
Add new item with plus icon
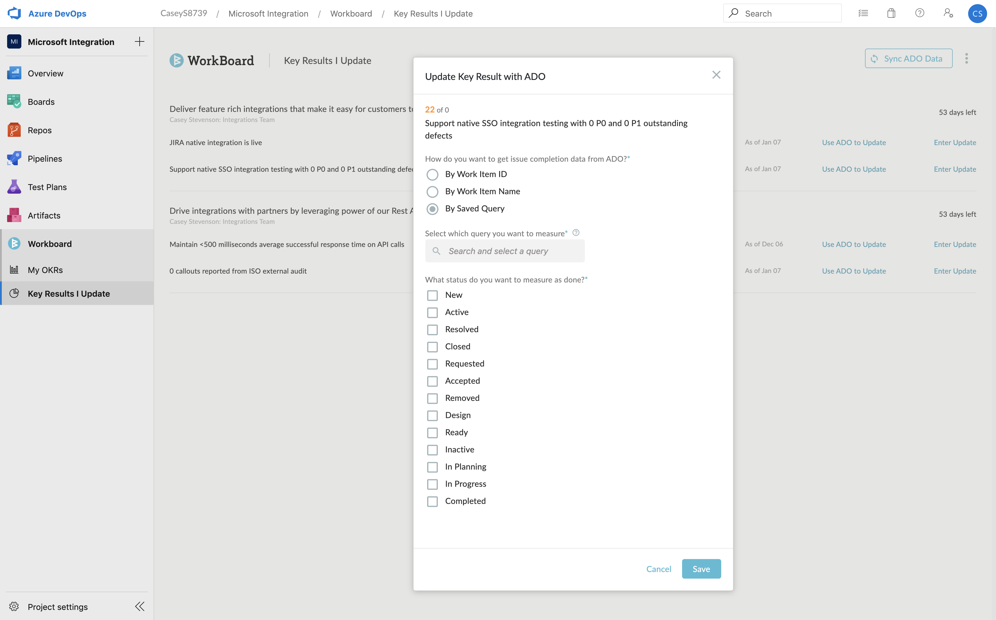(x=140, y=41)
